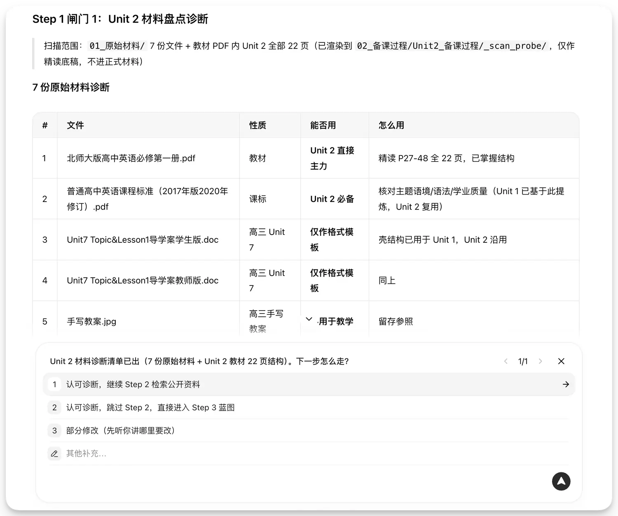
Task: Focus the 其他补充… input field
Action: tap(309, 453)
